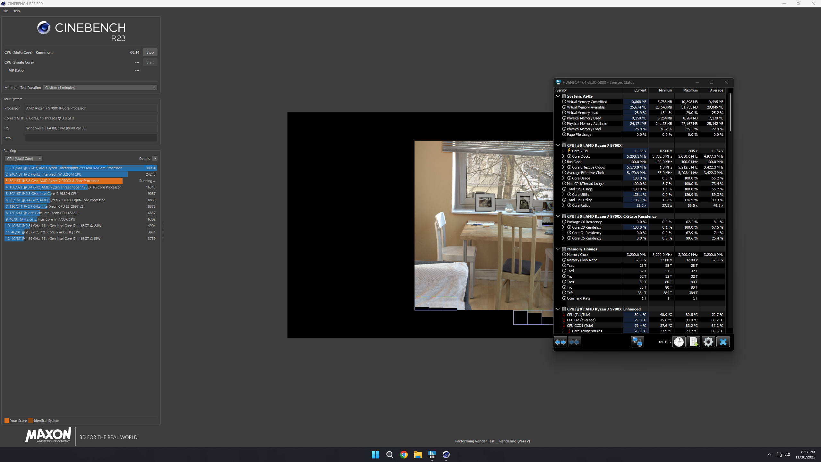Click HWiNFO Minimum column header
The width and height of the screenshot is (821, 462).
point(662,91)
